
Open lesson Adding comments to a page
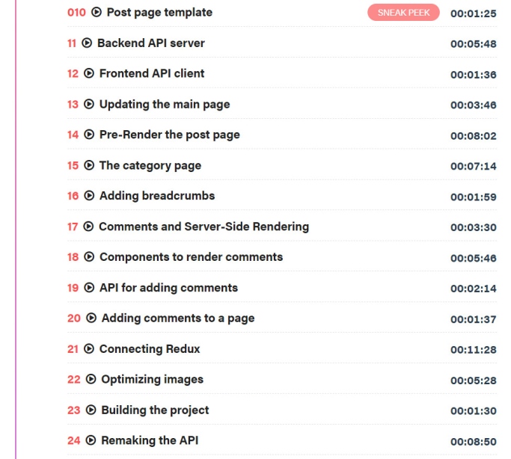178,318
